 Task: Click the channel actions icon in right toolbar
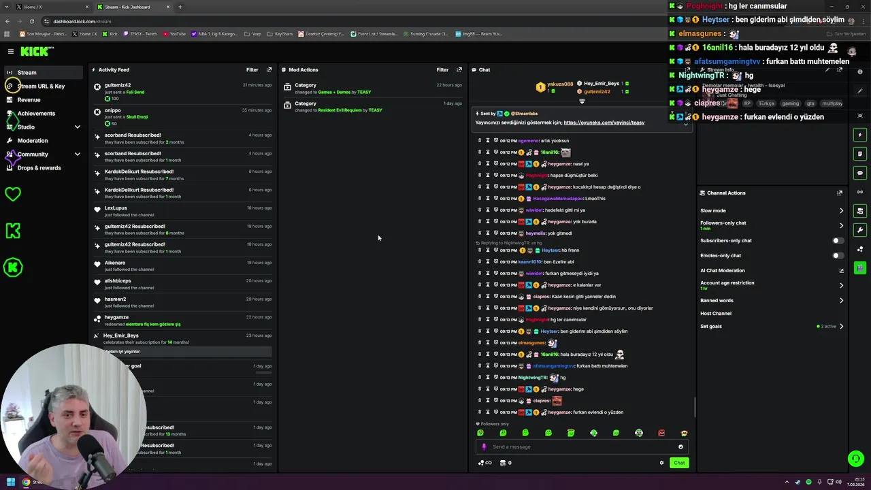(x=860, y=211)
